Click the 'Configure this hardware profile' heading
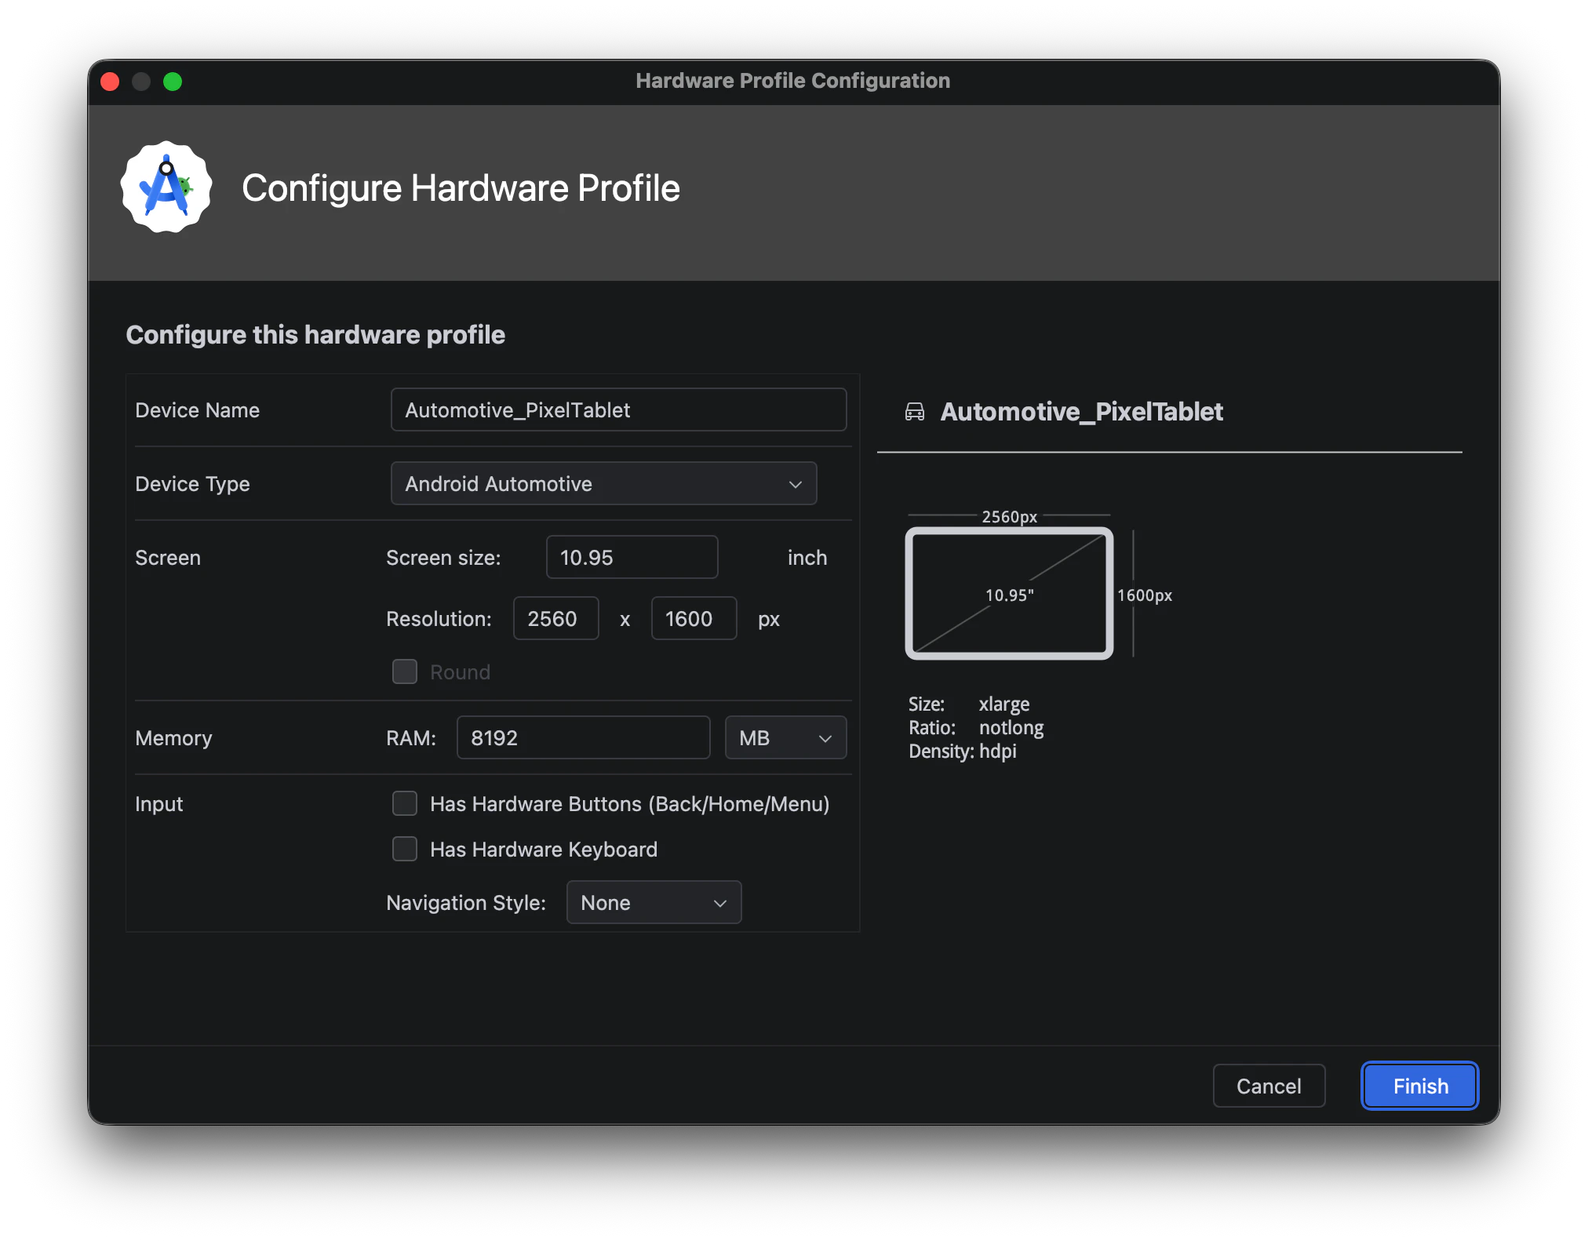1588x1241 pixels. (x=315, y=335)
